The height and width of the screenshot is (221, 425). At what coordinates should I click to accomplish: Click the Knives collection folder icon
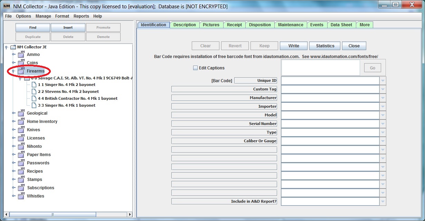click(x=21, y=129)
